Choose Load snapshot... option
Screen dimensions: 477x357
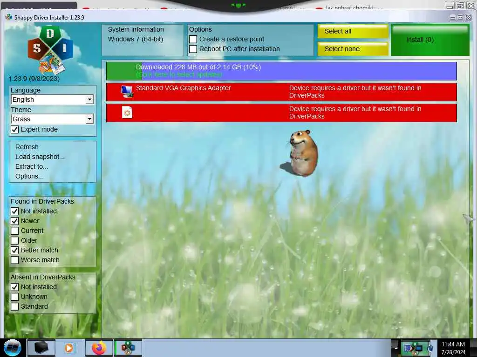tap(40, 157)
